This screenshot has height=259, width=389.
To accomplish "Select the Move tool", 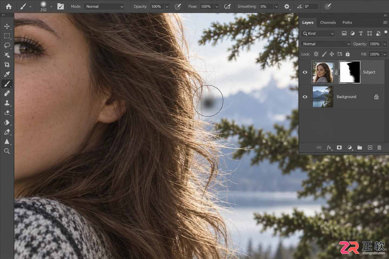I will [7, 26].
